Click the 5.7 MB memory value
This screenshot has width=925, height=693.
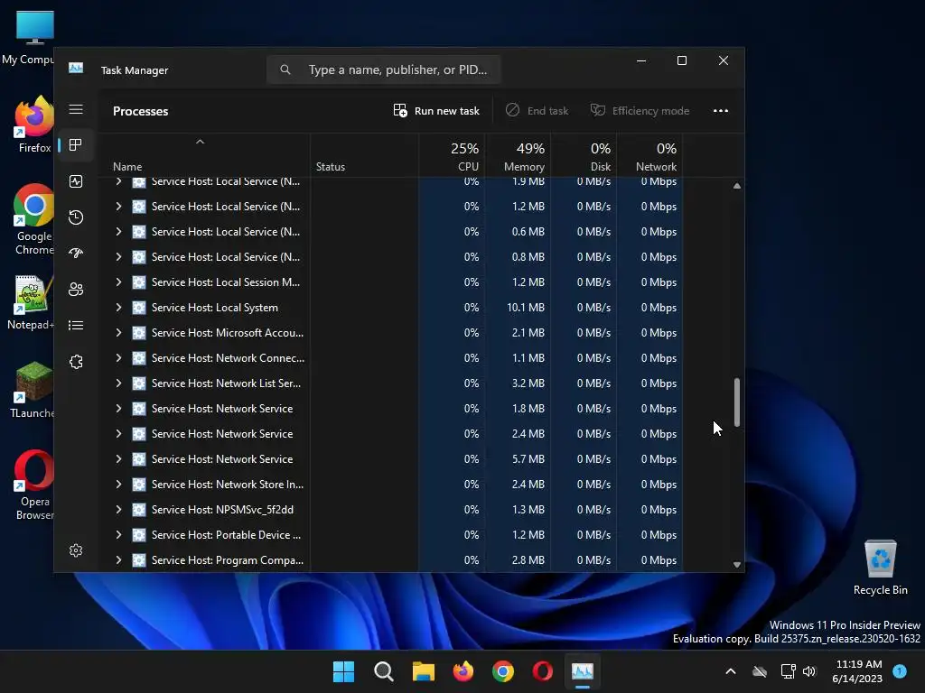528,459
